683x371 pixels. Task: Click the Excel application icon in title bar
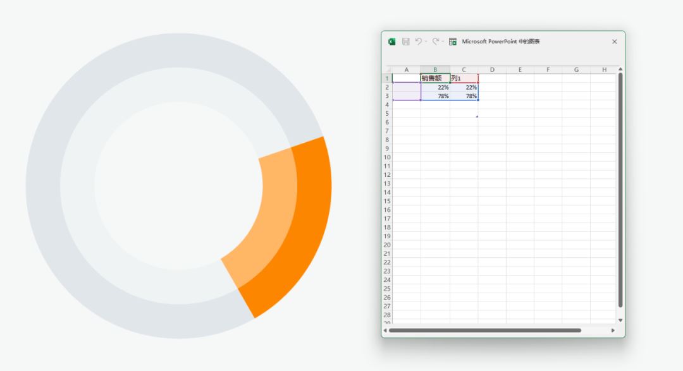392,42
